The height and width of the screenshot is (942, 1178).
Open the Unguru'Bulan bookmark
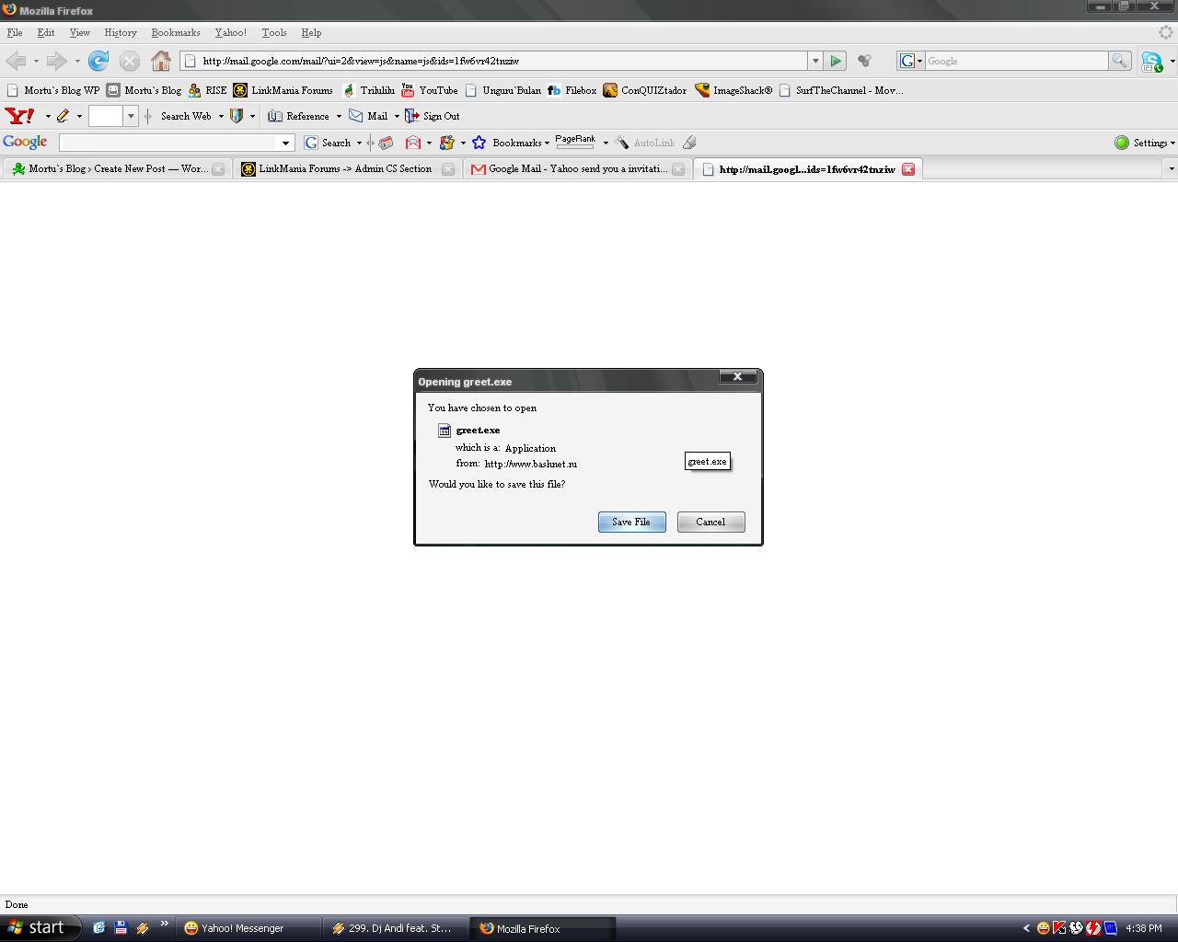pos(502,90)
